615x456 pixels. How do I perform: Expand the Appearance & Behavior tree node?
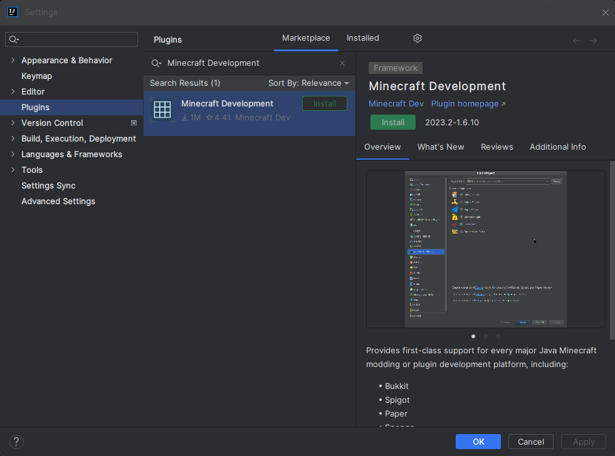click(13, 60)
